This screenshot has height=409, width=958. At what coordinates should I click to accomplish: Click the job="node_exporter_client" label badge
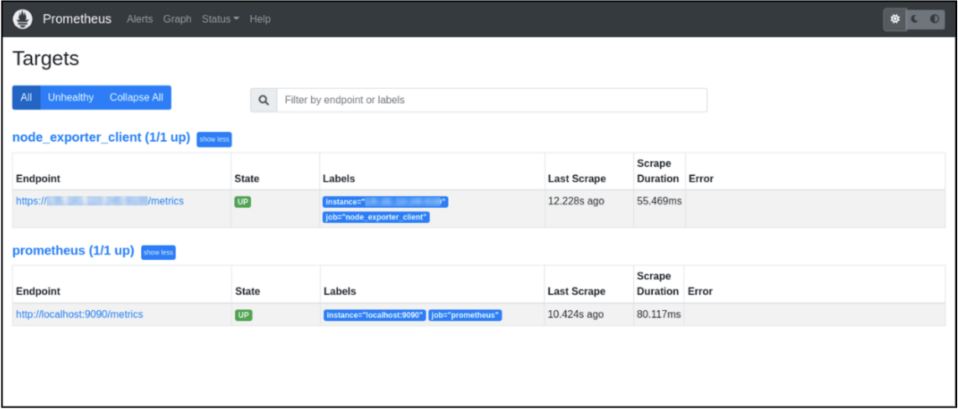point(377,217)
